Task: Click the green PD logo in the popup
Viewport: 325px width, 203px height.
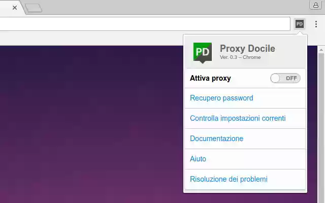Action: pyautogui.click(x=203, y=52)
